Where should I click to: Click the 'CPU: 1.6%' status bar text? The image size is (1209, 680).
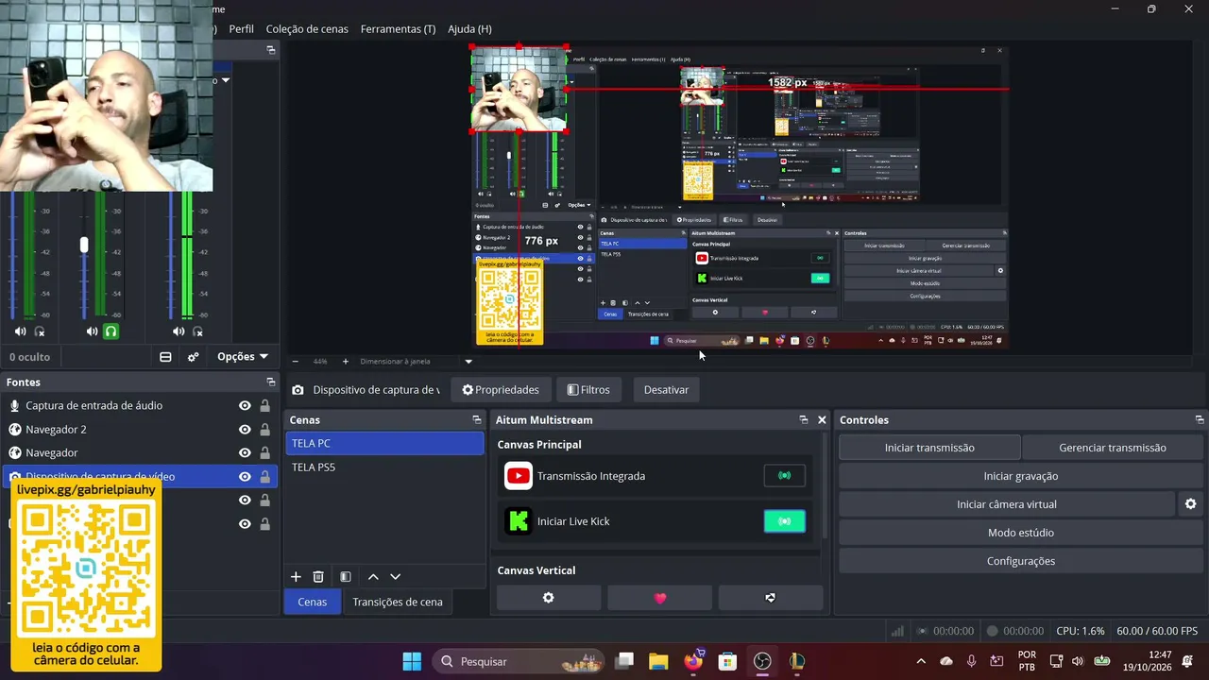pyautogui.click(x=1081, y=631)
